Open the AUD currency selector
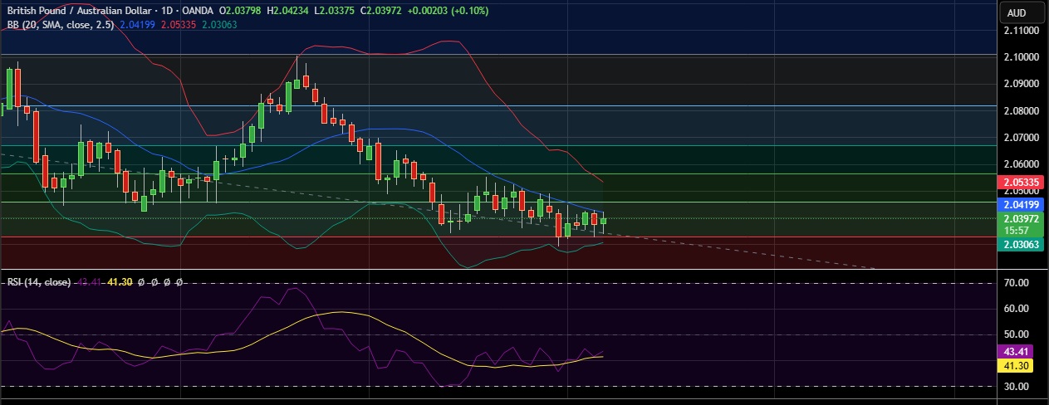This screenshot has width=1049, height=405. 1016,12
